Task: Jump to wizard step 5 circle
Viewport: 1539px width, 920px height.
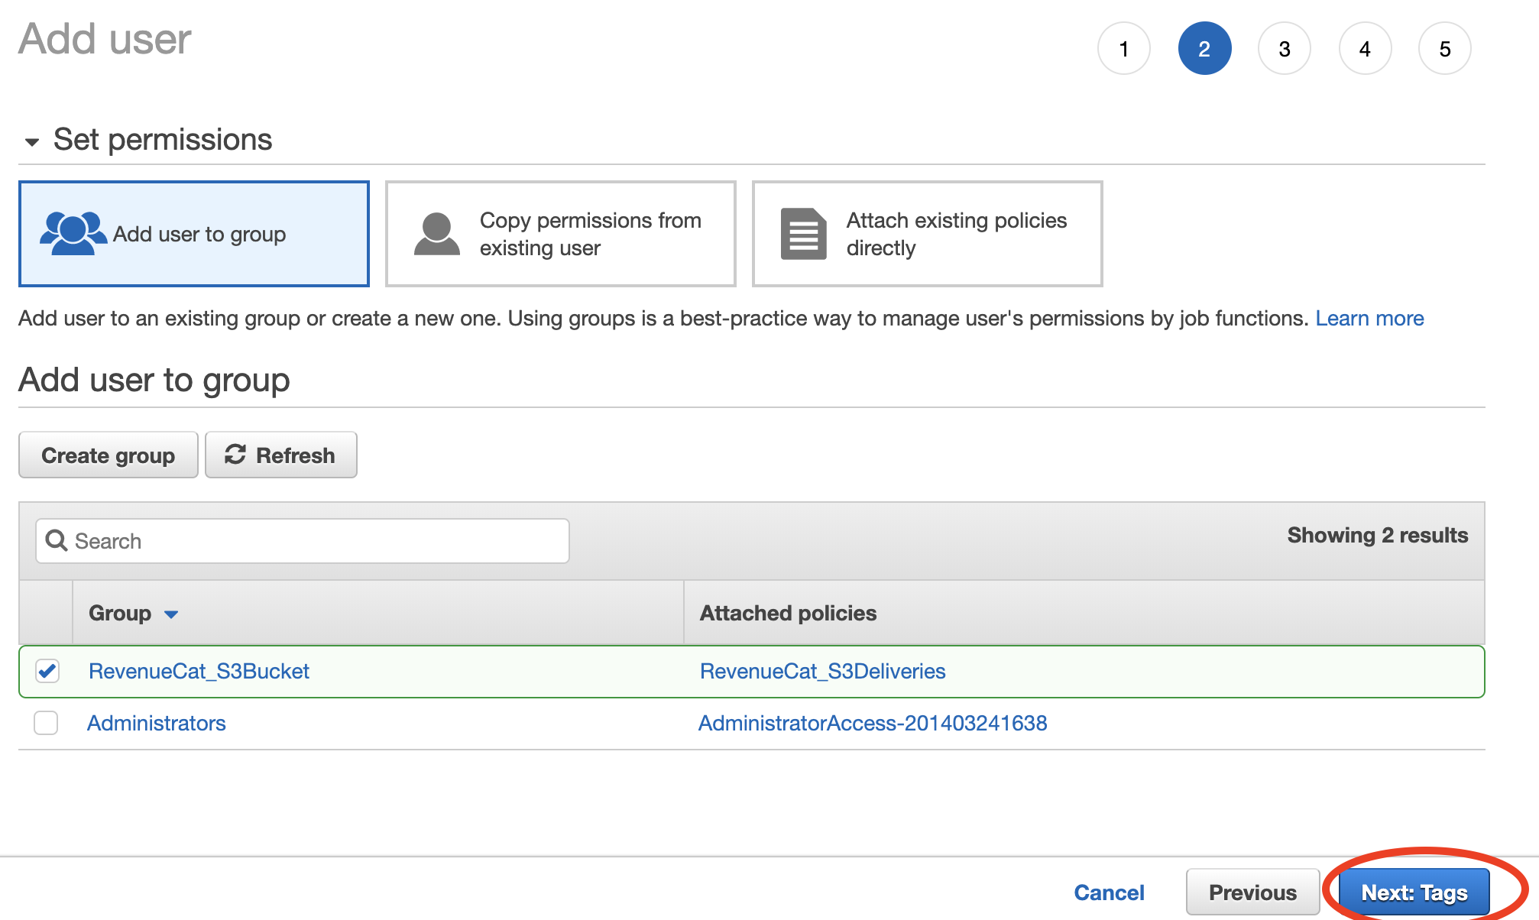Action: (x=1444, y=49)
